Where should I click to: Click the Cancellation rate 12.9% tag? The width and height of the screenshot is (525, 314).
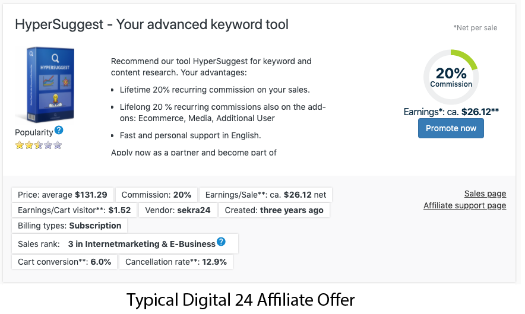pos(176,262)
